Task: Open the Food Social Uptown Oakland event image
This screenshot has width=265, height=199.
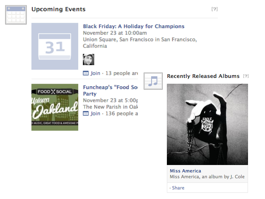Action: click(55, 107)
